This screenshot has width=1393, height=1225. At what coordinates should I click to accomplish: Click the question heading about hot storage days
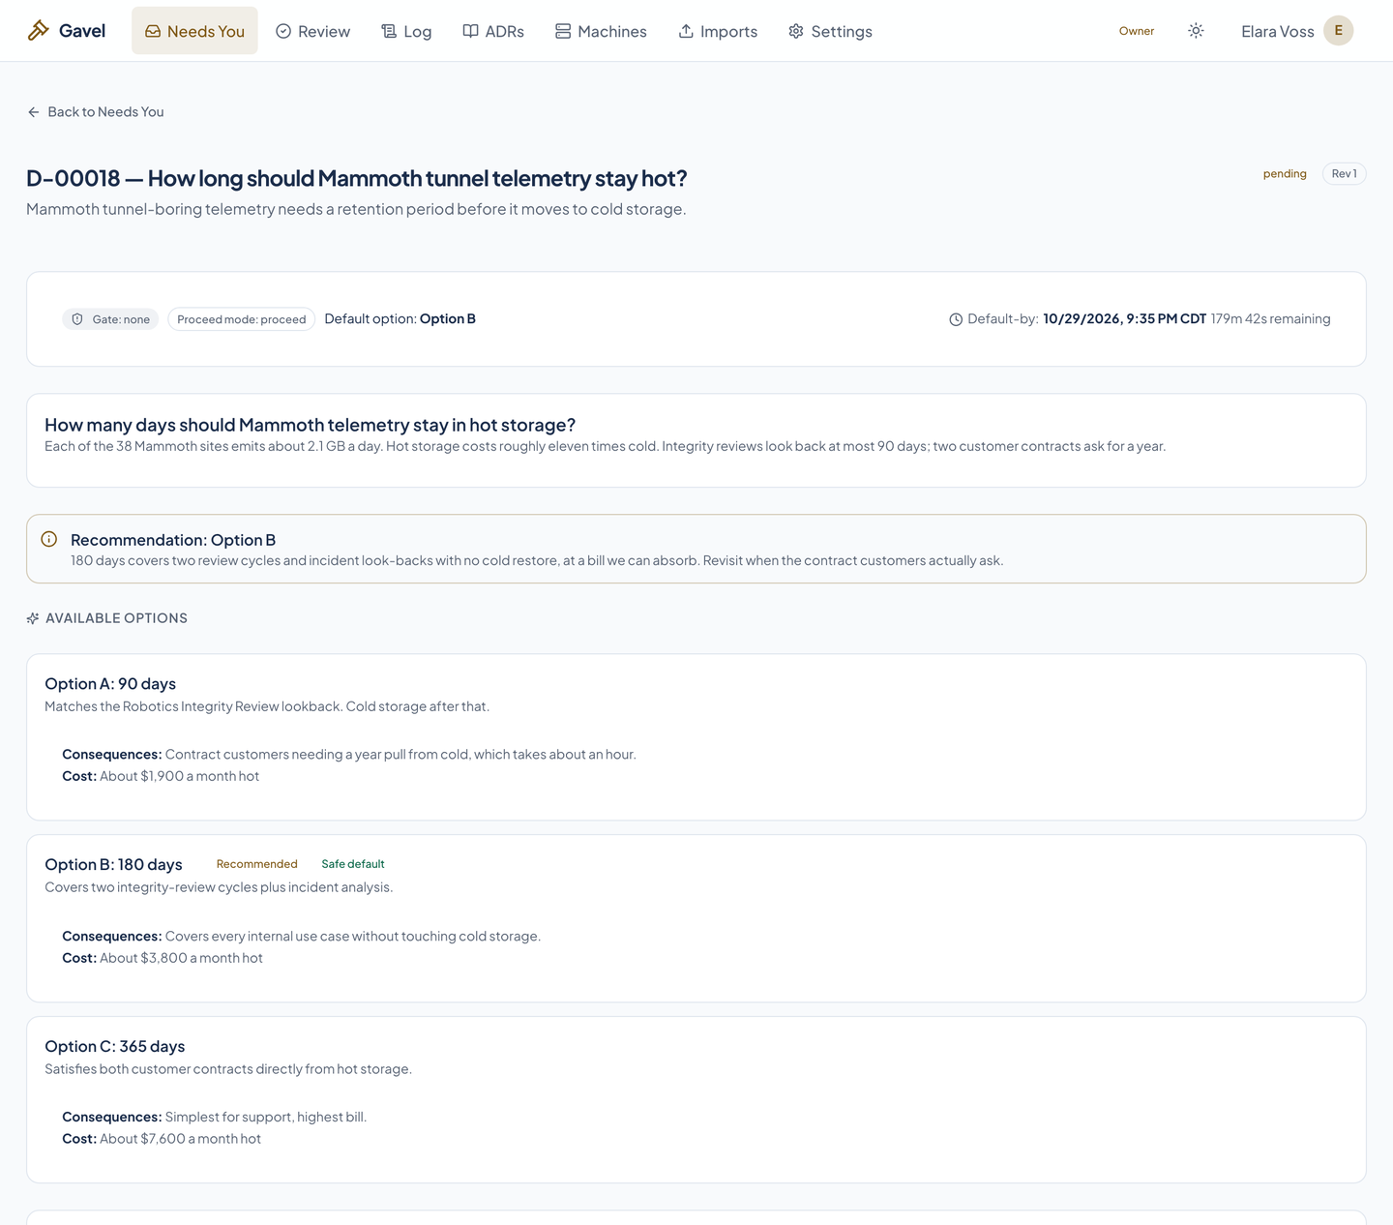coord(311,425)
